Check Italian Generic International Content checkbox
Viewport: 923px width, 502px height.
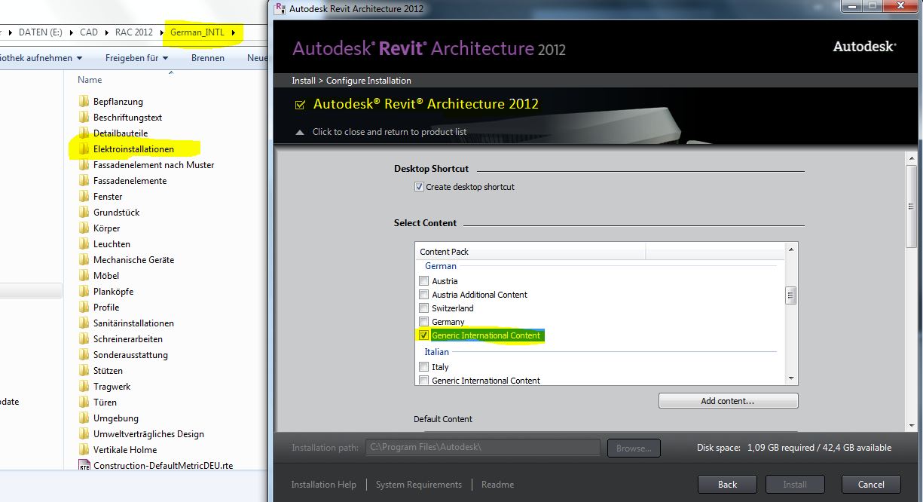tap(424, 381)
